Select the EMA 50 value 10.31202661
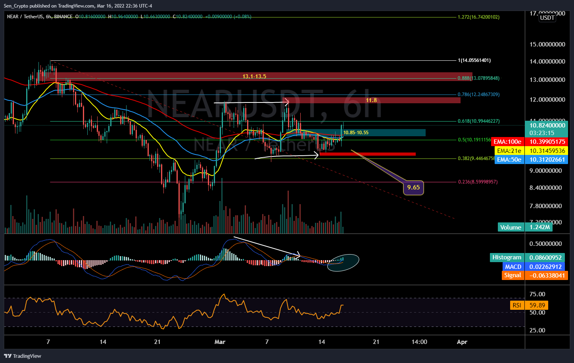This screenshot has height=363, width=574. tap(546, 160)
